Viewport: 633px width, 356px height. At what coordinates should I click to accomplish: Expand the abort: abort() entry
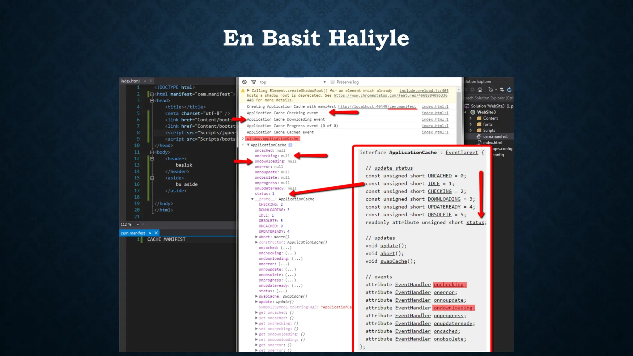pyautogui.click(x=256, y=237)
